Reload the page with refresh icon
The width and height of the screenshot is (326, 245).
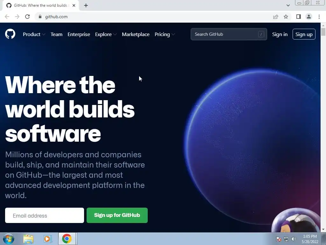[x=27, y=17]
